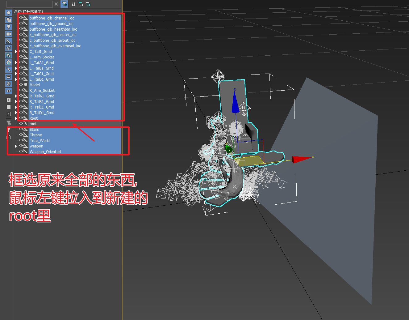Hide the Model object via eye icon
409x320 pixels.
pos(21,84)
